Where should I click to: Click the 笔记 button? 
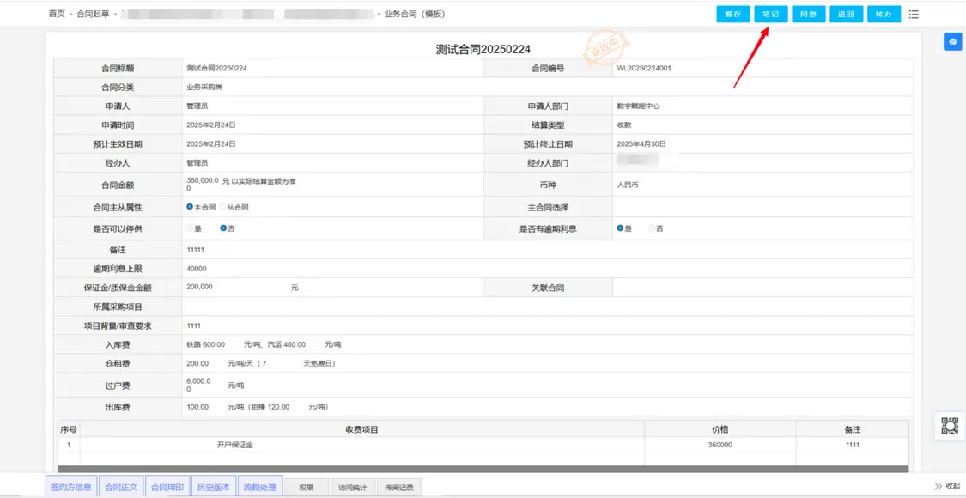(771, 15)
